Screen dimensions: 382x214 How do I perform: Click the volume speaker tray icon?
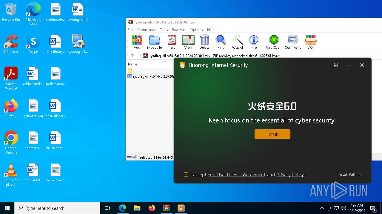coord(344,208)
